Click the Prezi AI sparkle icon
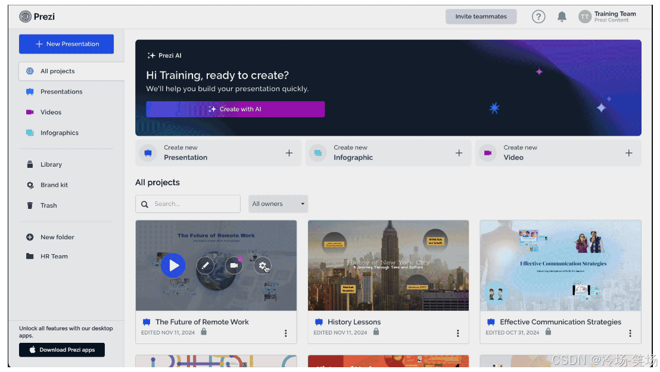660x372 pixels. (x=151, y=55)
